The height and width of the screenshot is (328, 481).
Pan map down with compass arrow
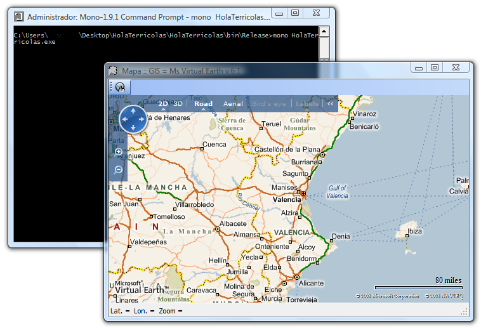tap(133, 127)
